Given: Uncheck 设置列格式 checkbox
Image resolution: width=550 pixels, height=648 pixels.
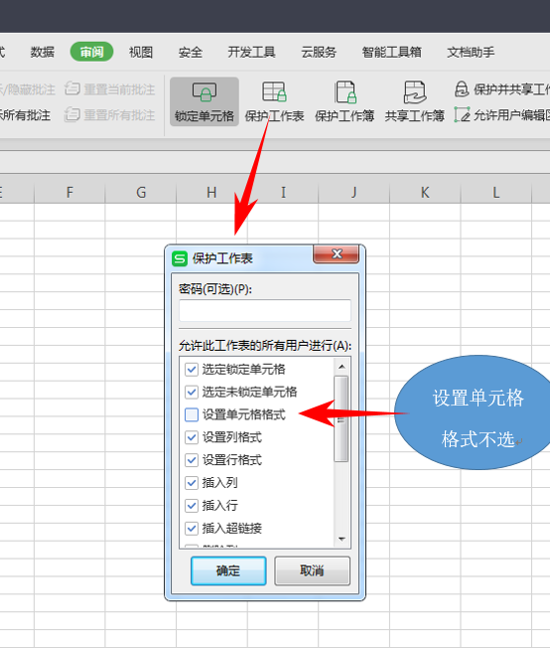Looking at the screenshot, I should coord(192,437).
